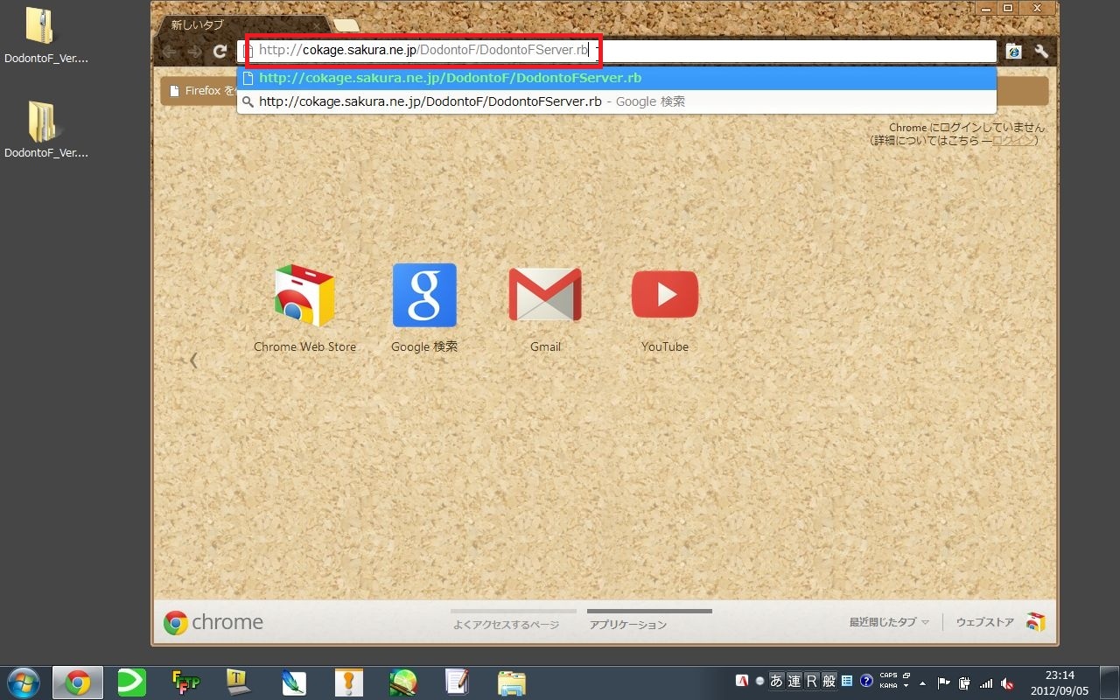Click the IME 般 dictionary mode button
This screenshot has height=700, width=1120.
tap(829, 682)
